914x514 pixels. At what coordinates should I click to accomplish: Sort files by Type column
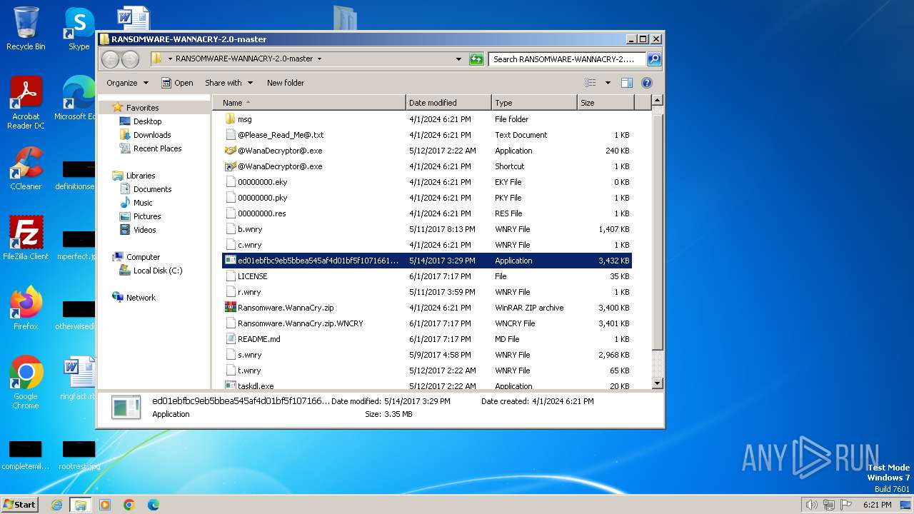(534, 103)
